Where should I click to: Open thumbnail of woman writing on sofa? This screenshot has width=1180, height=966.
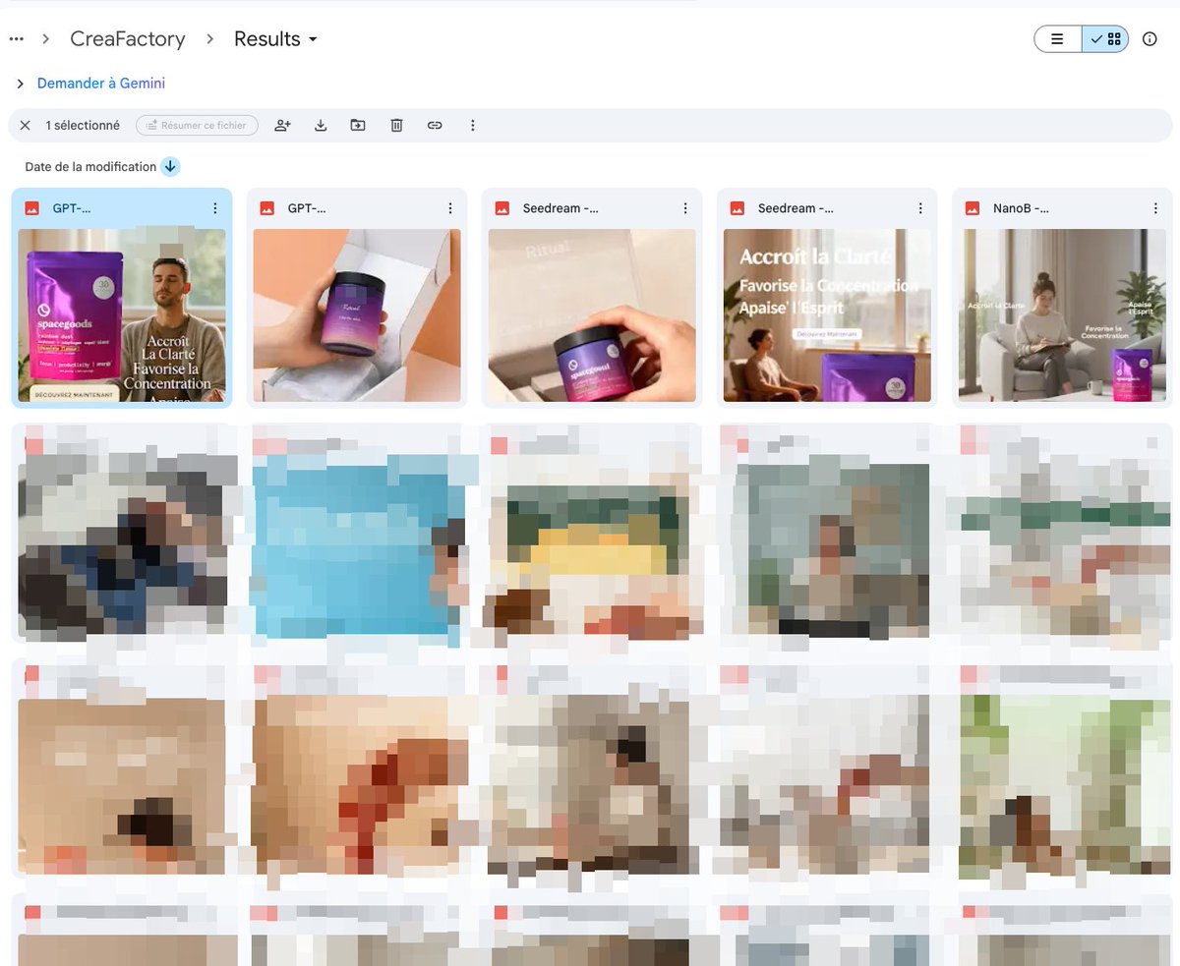point(1062,315)
